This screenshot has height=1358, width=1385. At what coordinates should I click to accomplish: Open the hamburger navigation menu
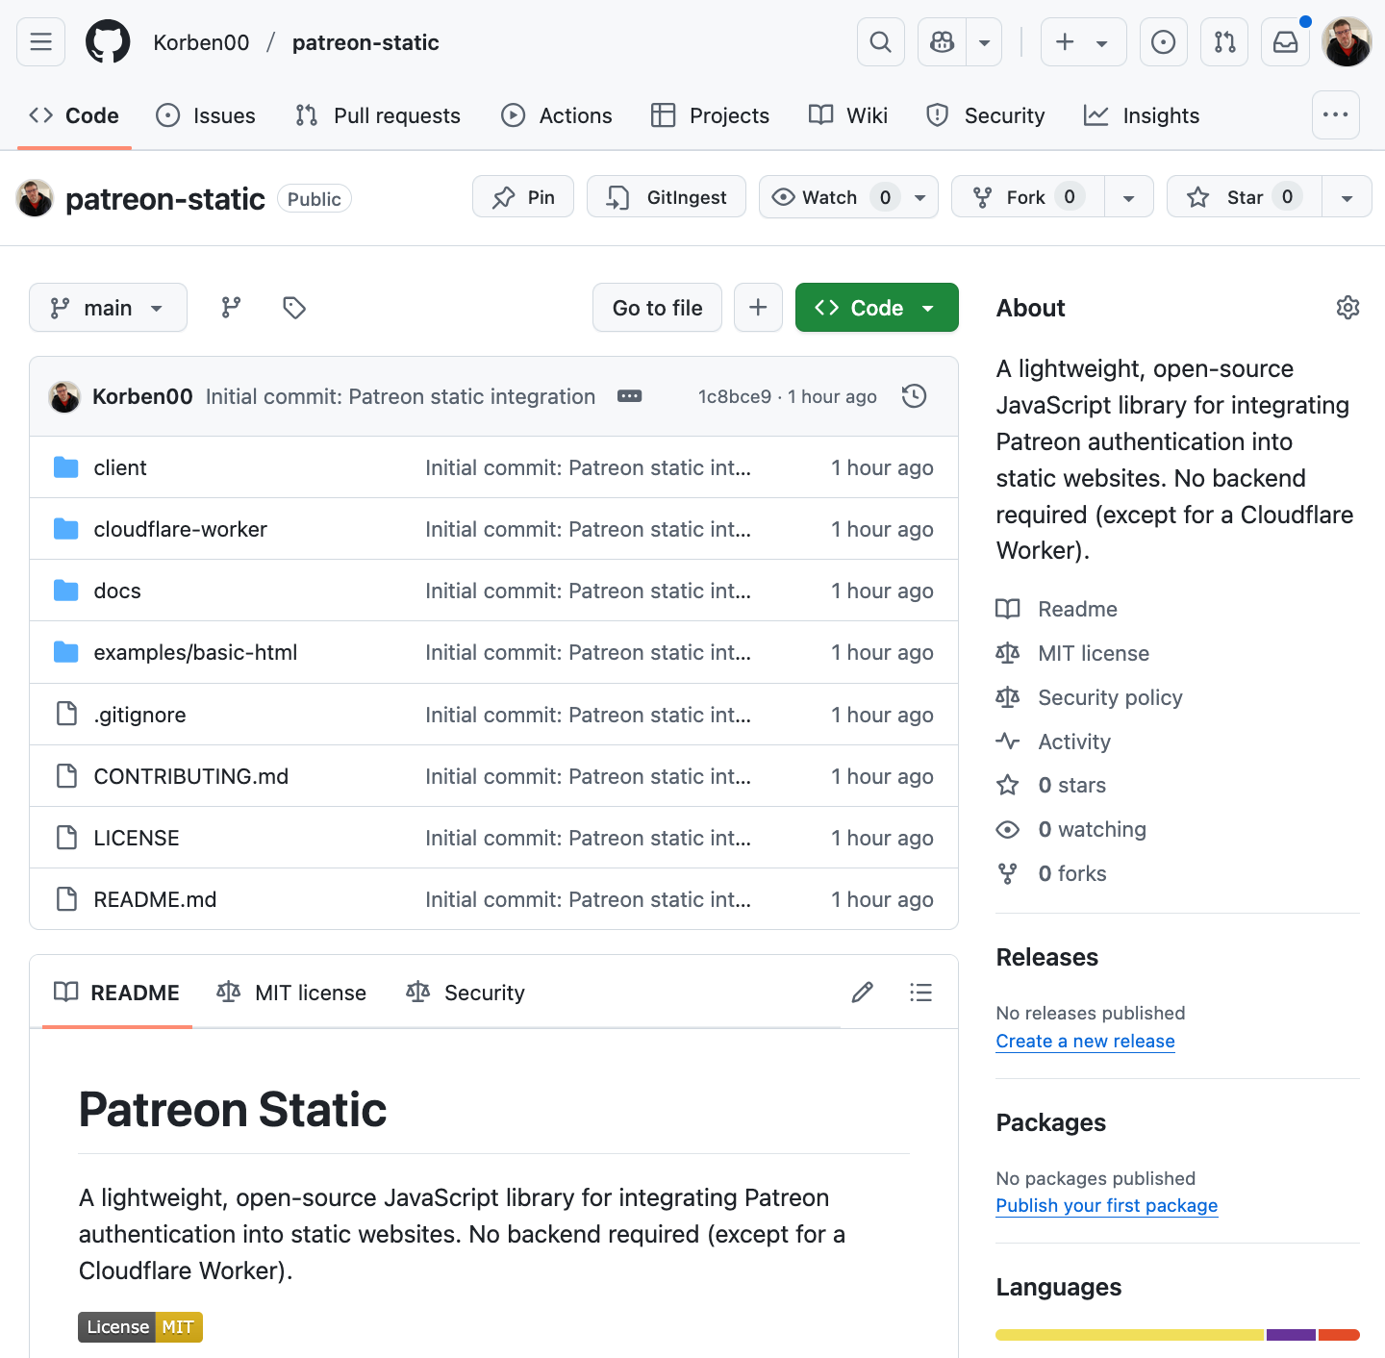(40, 42)
